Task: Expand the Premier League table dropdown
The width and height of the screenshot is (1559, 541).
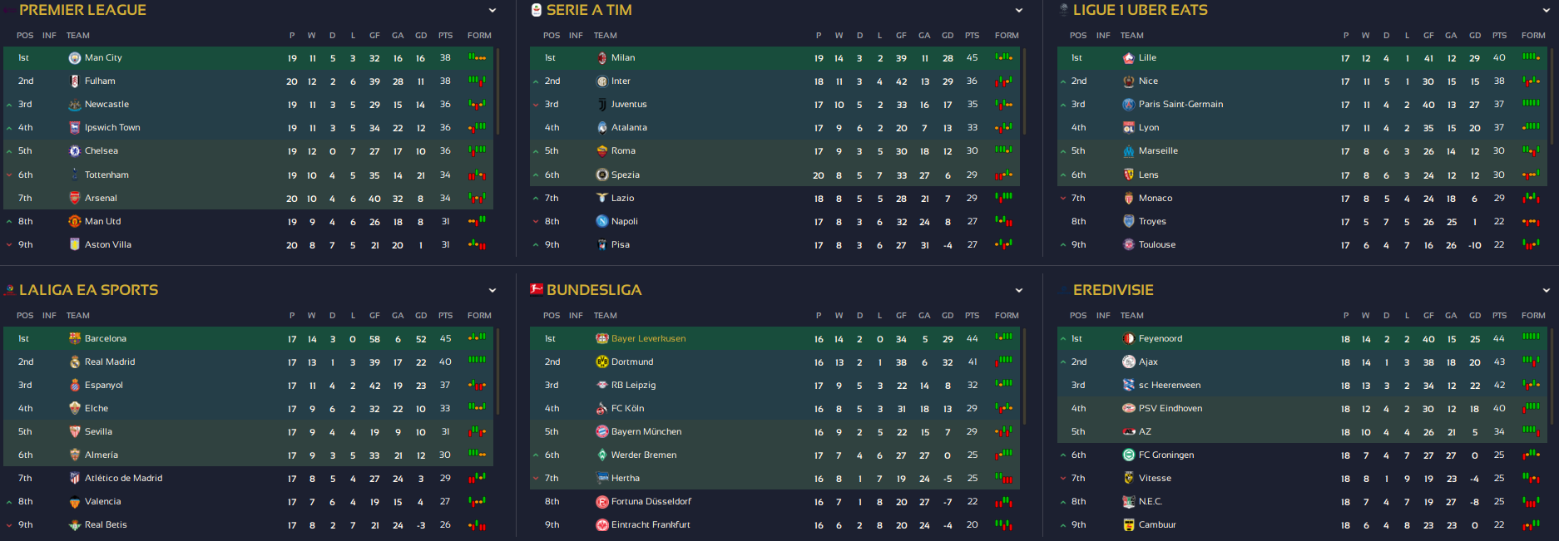Action: (492, 11)
